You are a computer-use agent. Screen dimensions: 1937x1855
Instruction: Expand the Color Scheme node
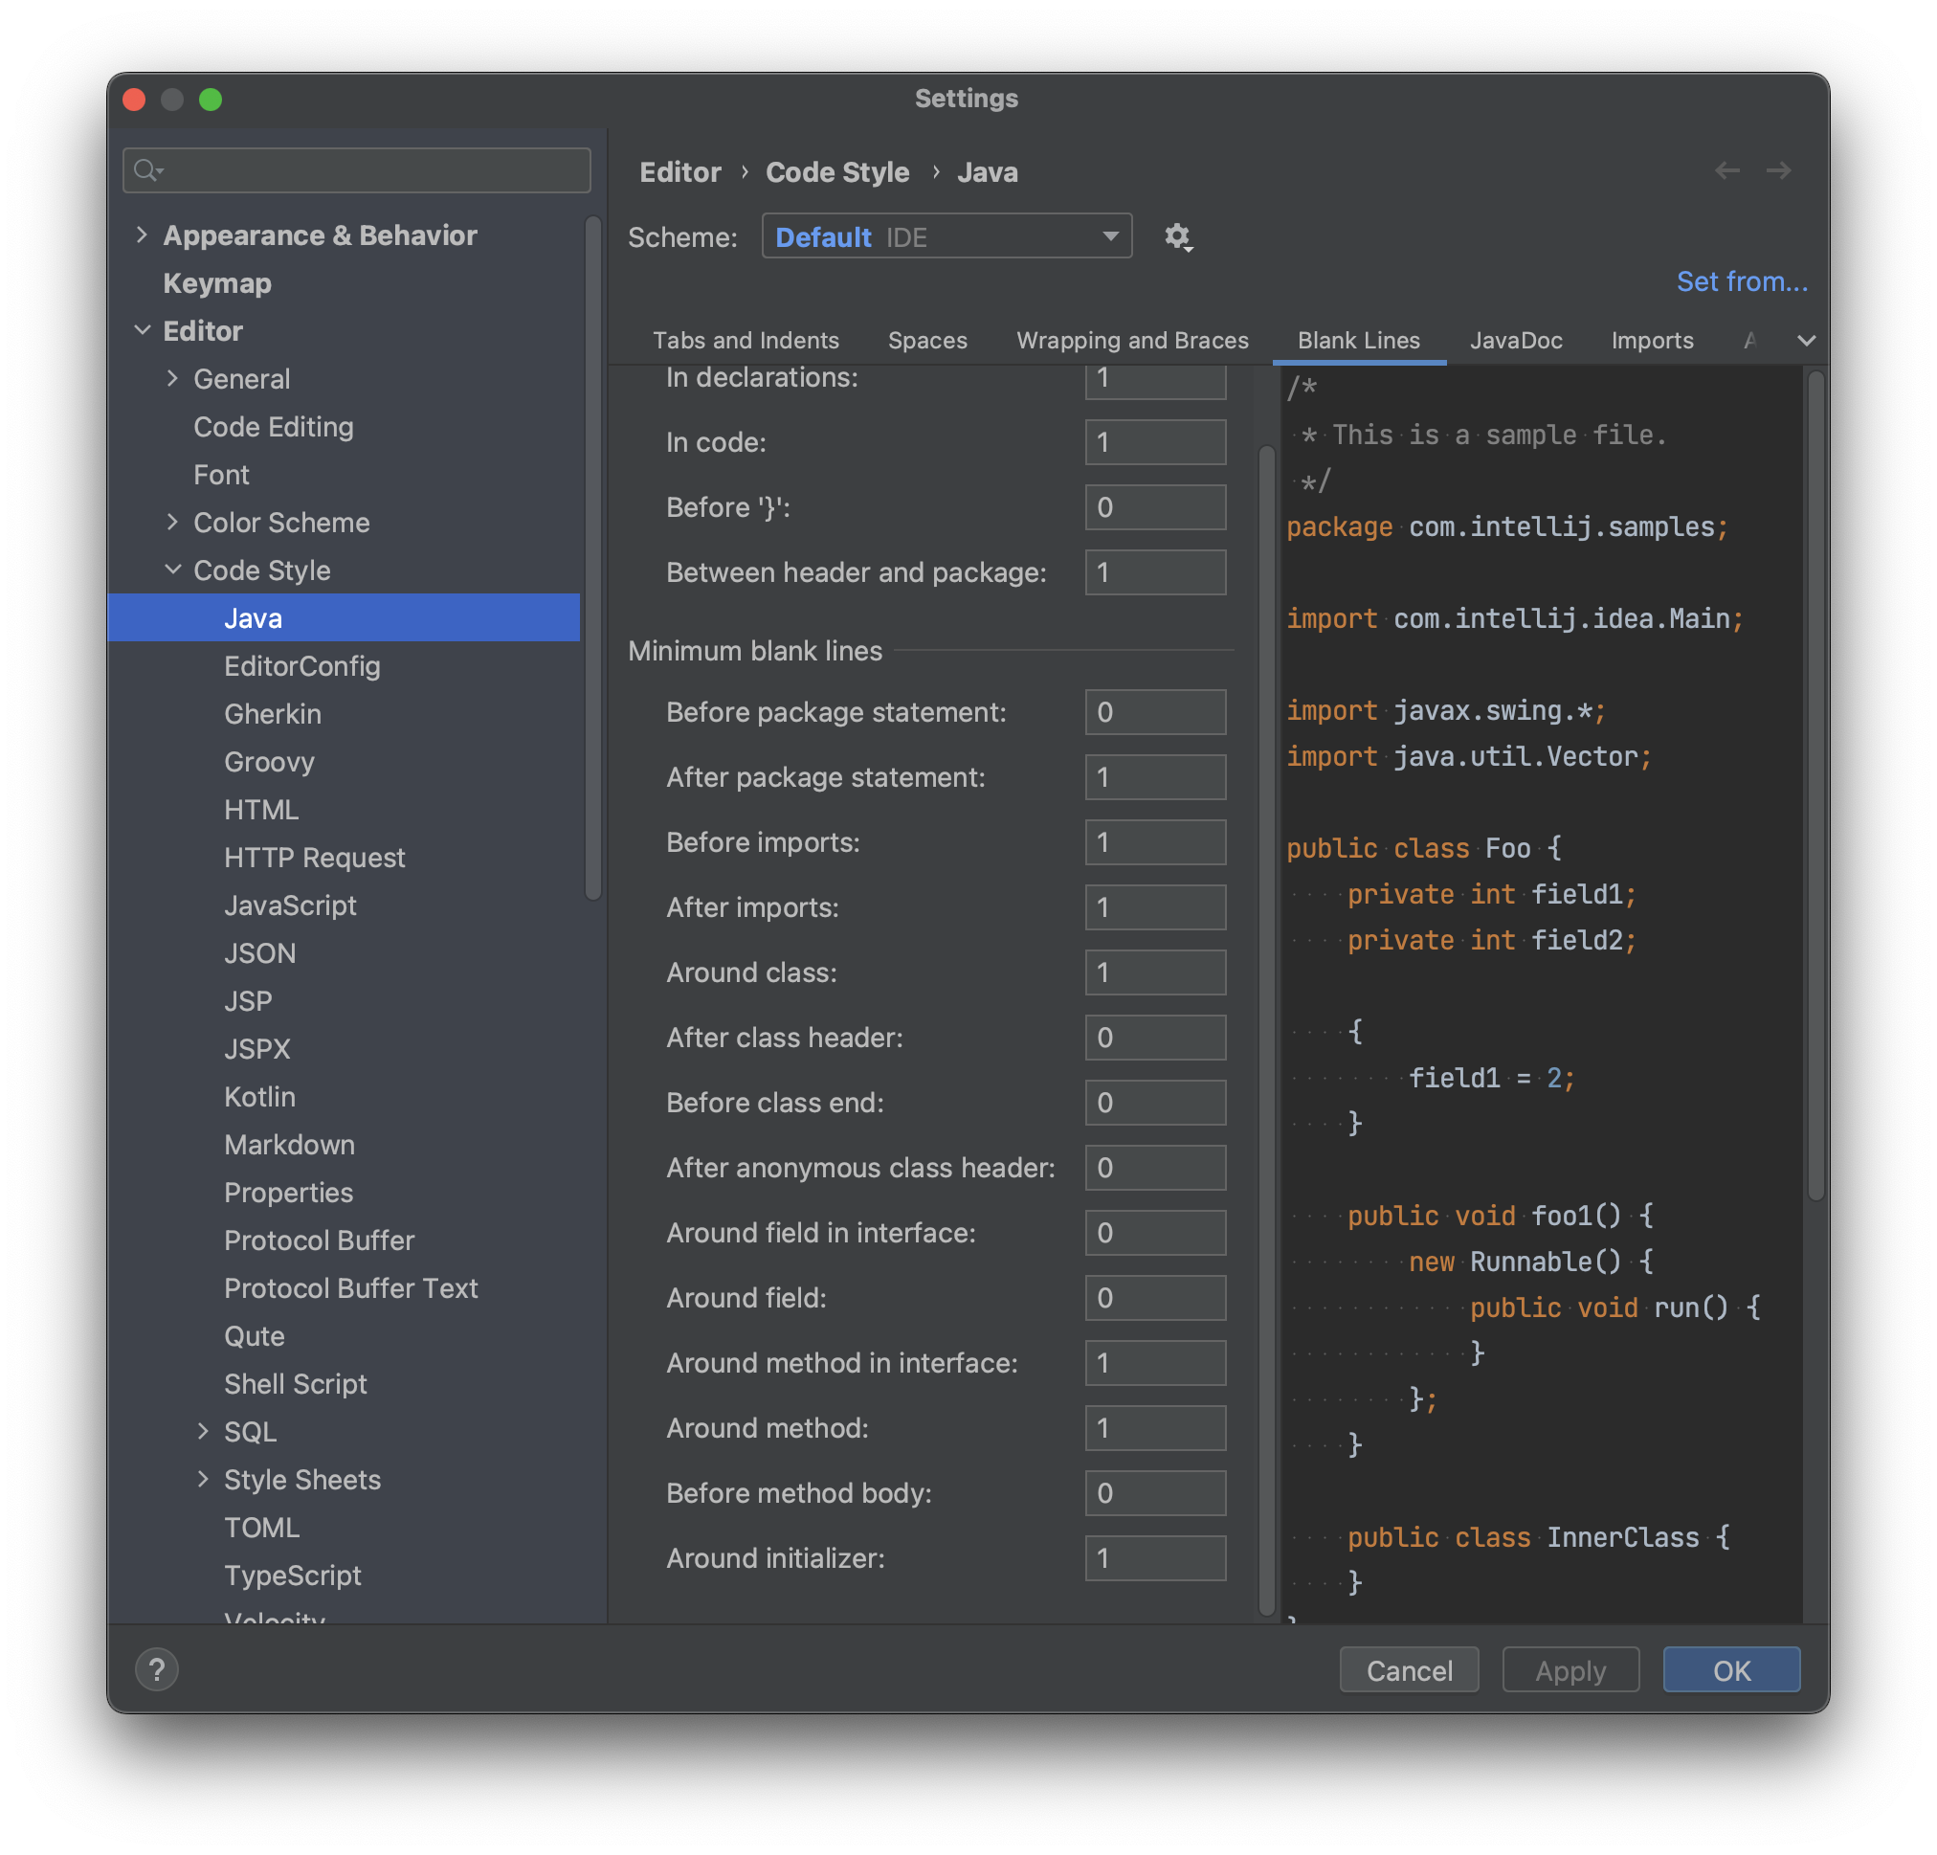coord(173,522)
